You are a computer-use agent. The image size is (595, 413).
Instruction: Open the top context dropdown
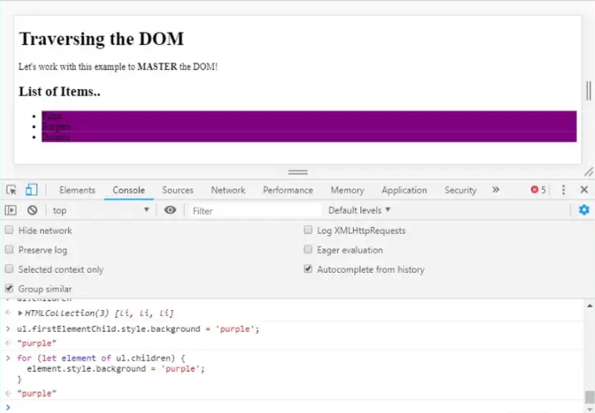coord(101,210)
